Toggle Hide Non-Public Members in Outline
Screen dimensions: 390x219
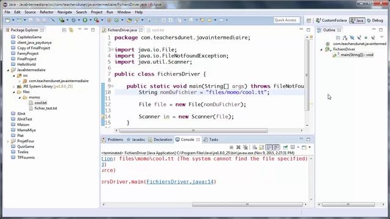366,38
